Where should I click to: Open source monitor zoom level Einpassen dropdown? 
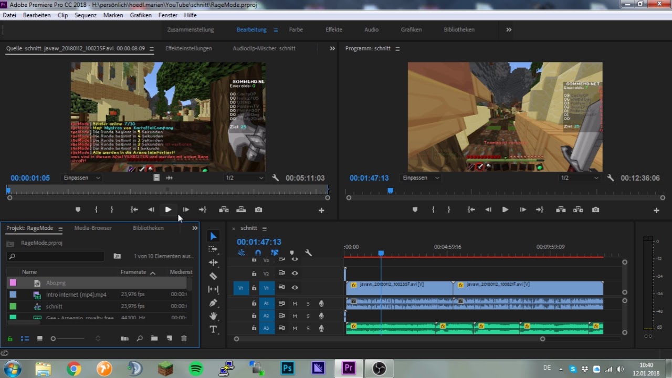click(82, 178)
